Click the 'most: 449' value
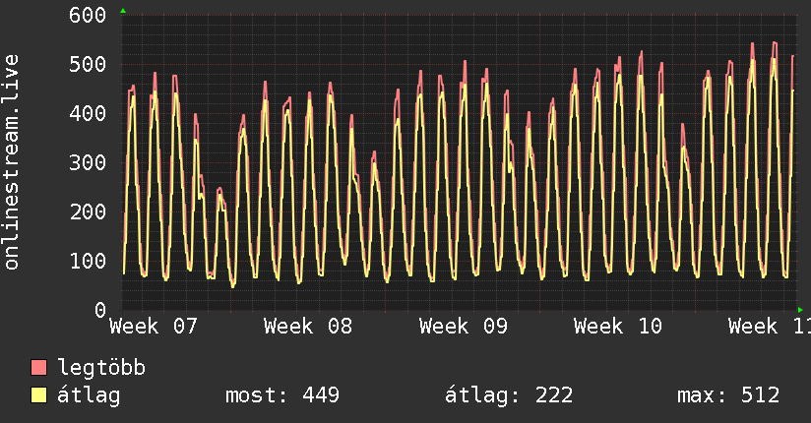Image resolution: width=811 pixels, height=423 pixels. 282,395
